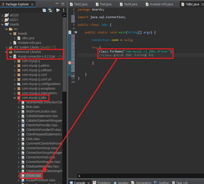The image size is (204, 184).
Task: Place cursor on the Class.forName code line
Action: 135,51
